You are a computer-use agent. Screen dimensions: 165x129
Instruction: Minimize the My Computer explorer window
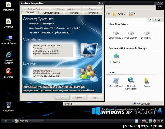pyautogui.click(x=155, y=3)
